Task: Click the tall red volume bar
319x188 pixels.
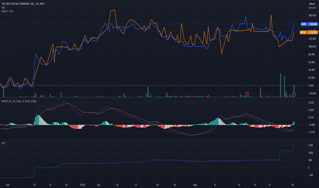Action: tap(260, 92)
